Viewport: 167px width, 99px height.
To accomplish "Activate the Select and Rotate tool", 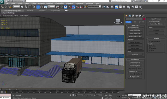I will coord(42,7).
